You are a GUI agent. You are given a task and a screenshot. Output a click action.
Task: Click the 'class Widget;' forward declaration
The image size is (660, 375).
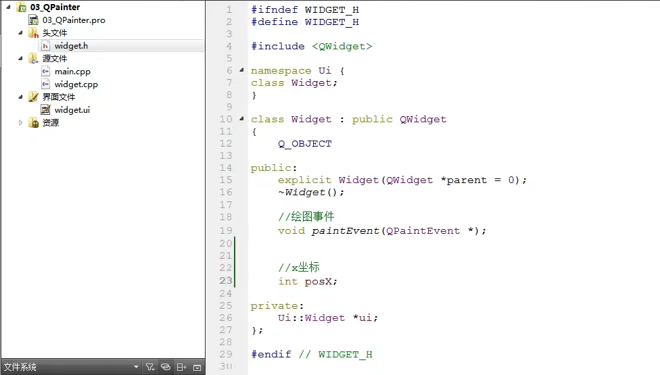294,83
